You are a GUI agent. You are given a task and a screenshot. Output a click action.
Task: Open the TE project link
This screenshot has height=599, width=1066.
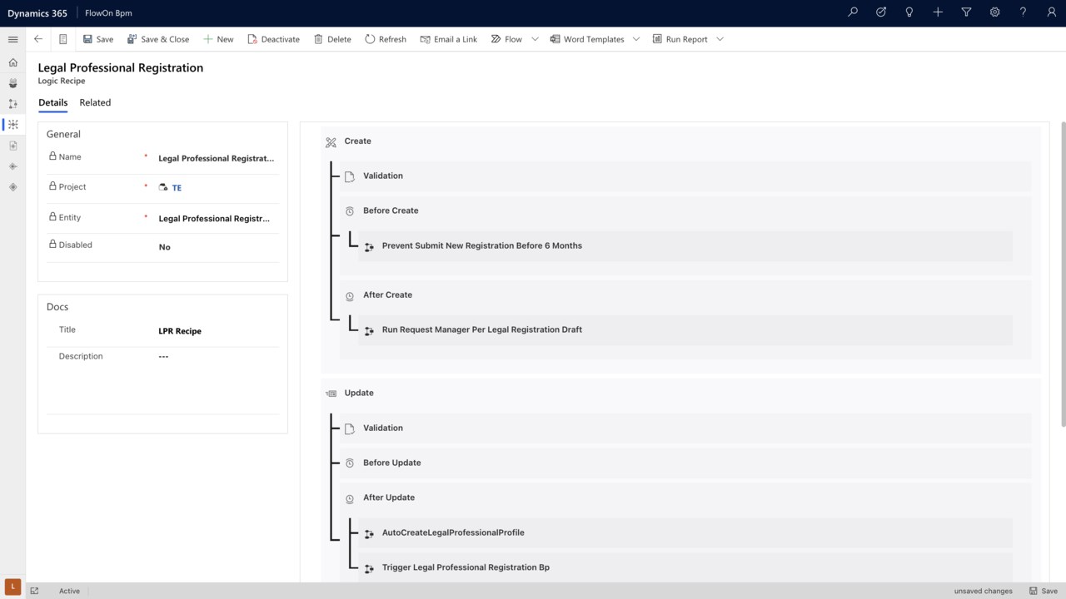[177, 188]
